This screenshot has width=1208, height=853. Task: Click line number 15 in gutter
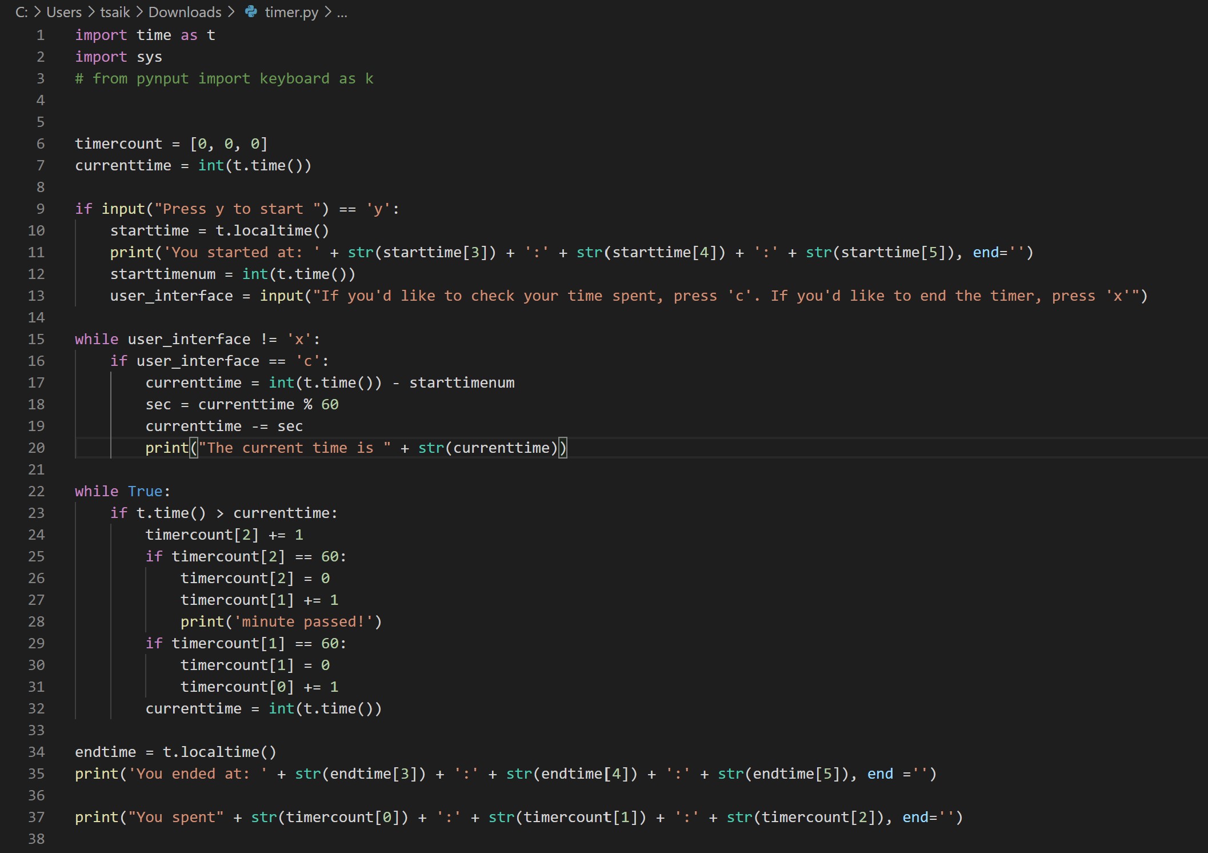click(36, 339)
